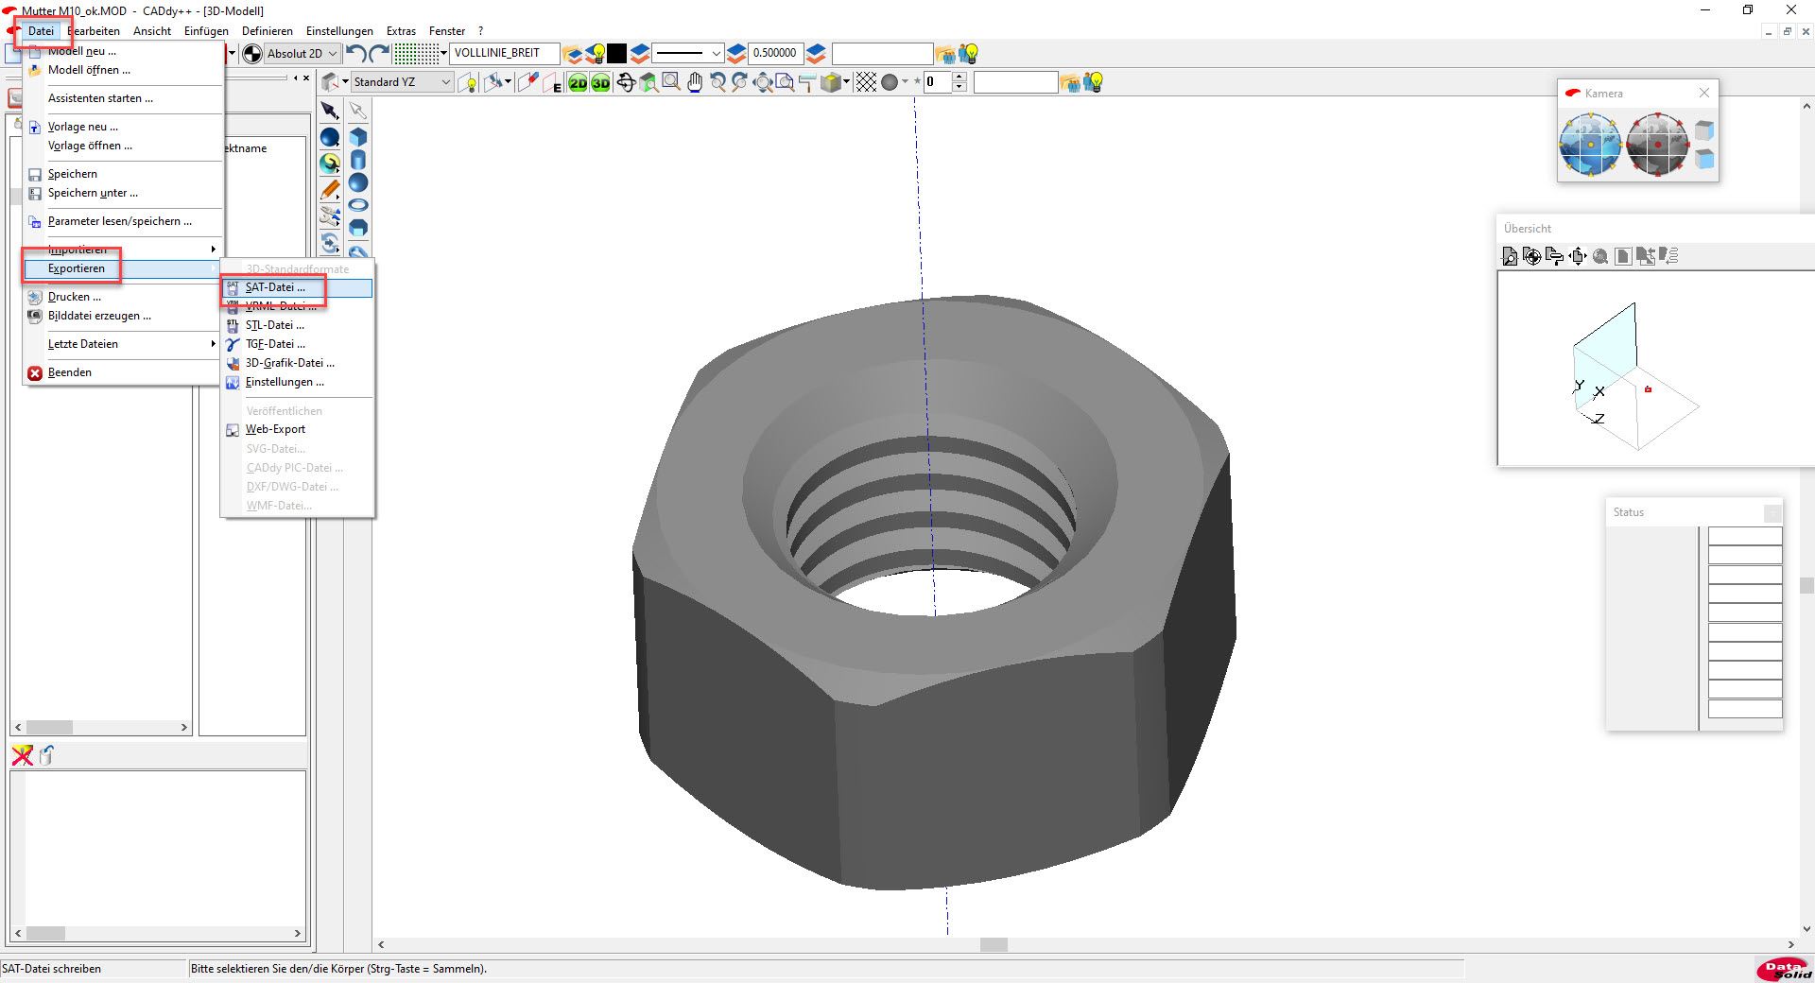Open the Ansicht menu
Screen dimensions: 1815x983
point(152,31)
